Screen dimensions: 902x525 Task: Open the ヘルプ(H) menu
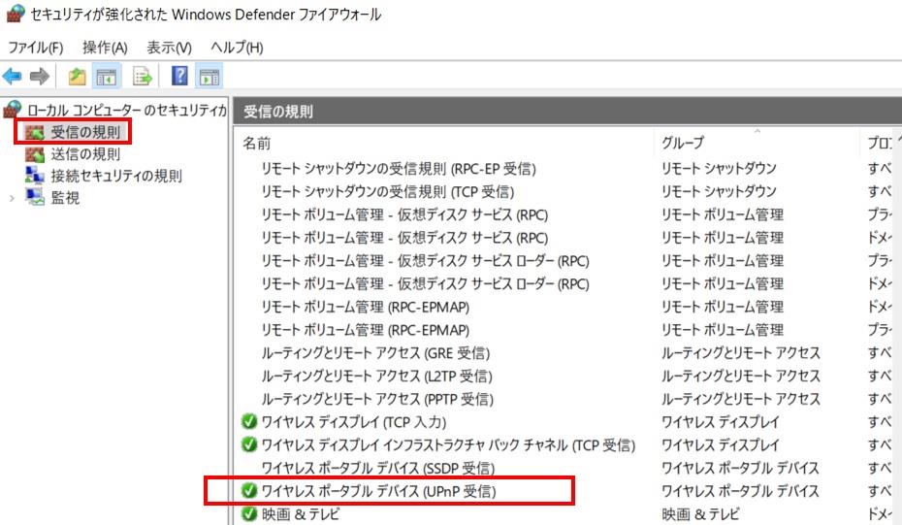(237, 48)
